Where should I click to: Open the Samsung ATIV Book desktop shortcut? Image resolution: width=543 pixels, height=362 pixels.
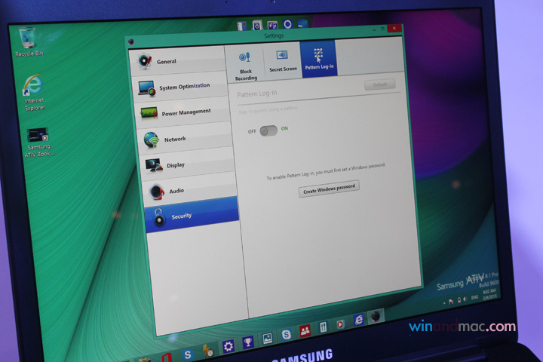tap(38, 143)
